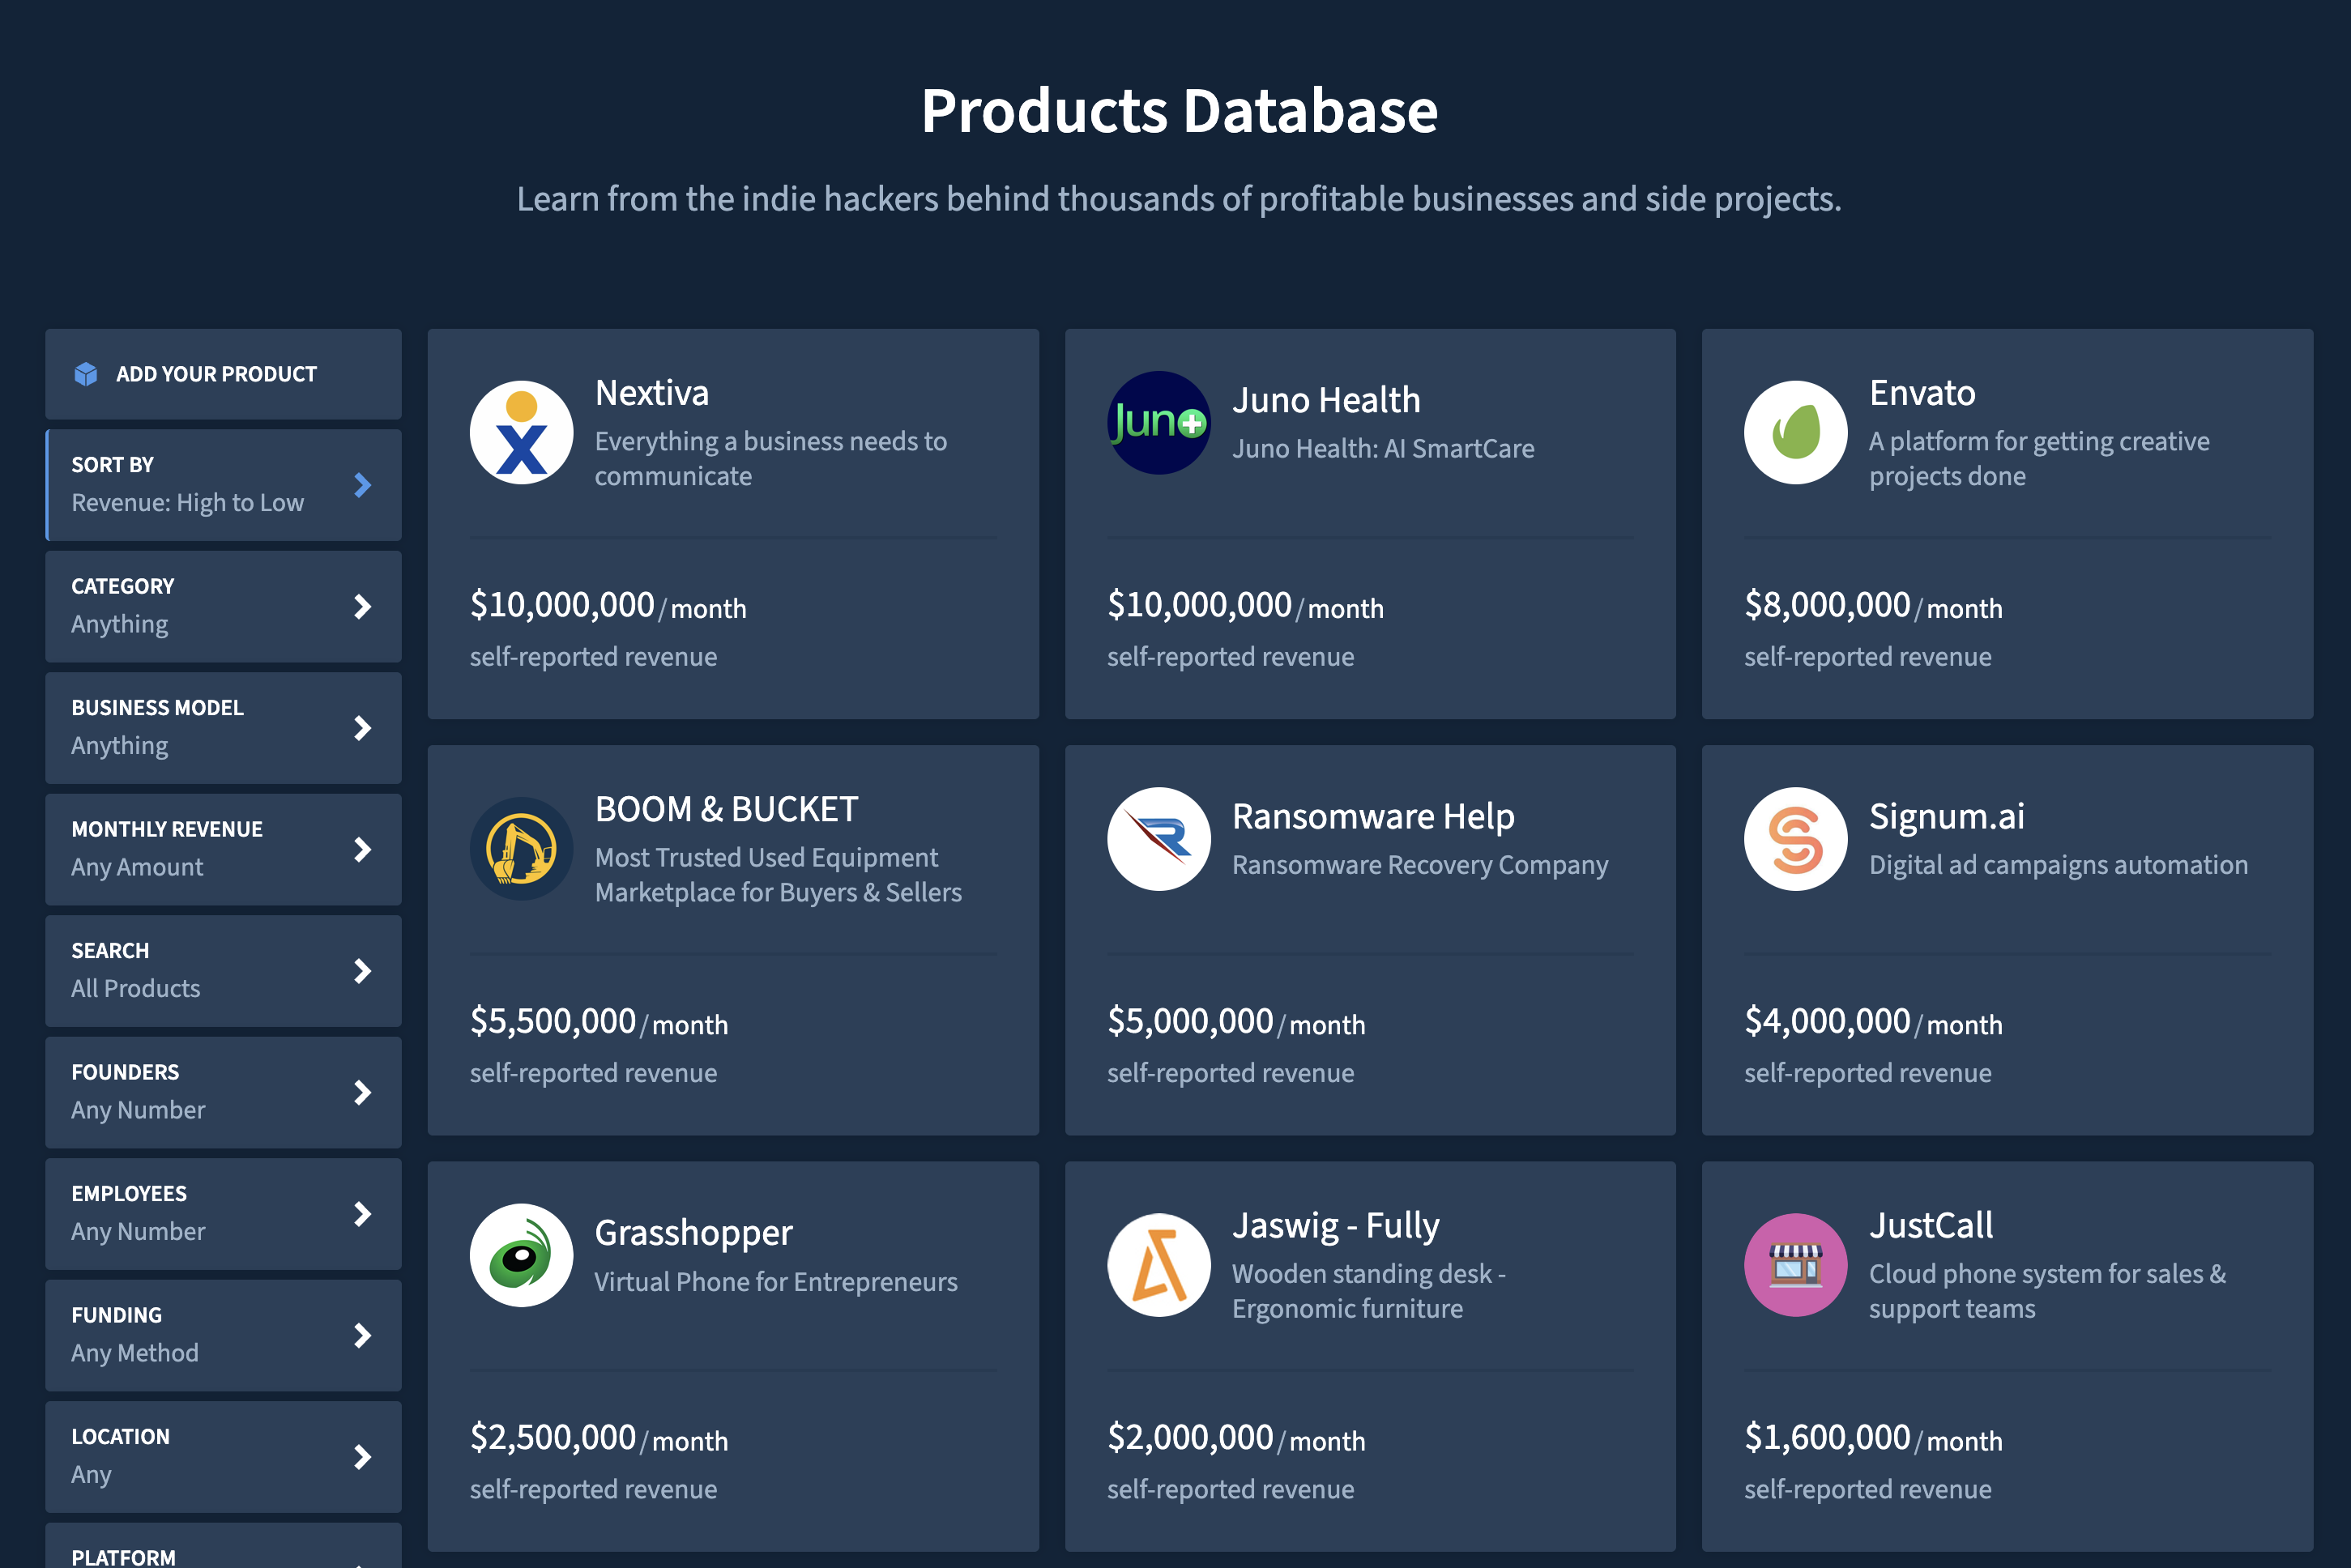This screenshot has width=2351, height=1568.
Task: Select Location 'Any' value
Action: click(x=91, y=1475)
